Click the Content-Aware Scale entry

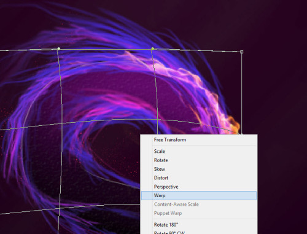coord(199,205)
